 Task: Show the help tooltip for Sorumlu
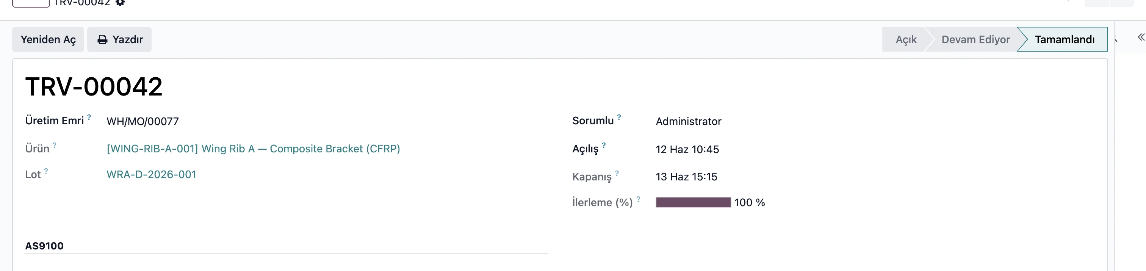coord(619,117)
